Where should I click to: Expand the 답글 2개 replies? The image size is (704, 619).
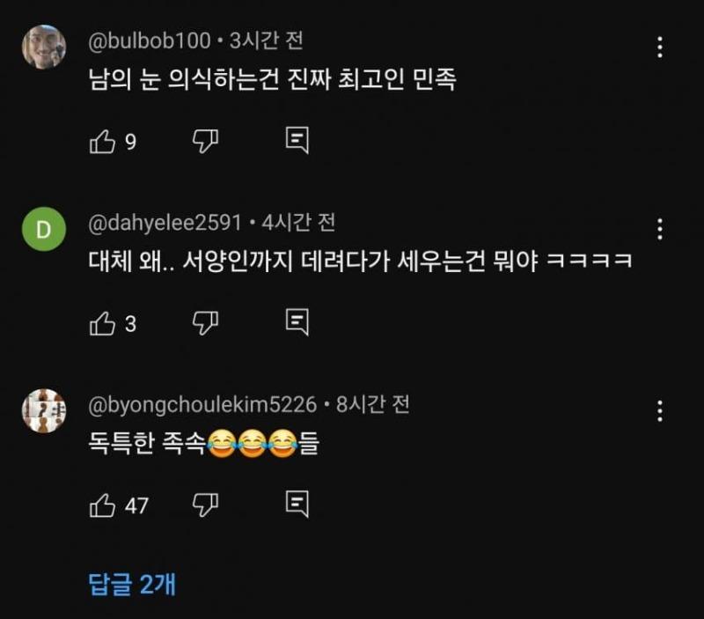[x=132, y=585]
